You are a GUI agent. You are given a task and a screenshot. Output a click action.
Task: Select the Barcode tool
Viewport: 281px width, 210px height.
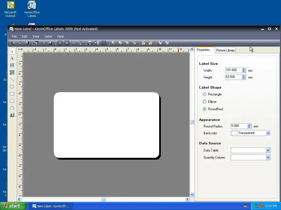coord(12,65)
